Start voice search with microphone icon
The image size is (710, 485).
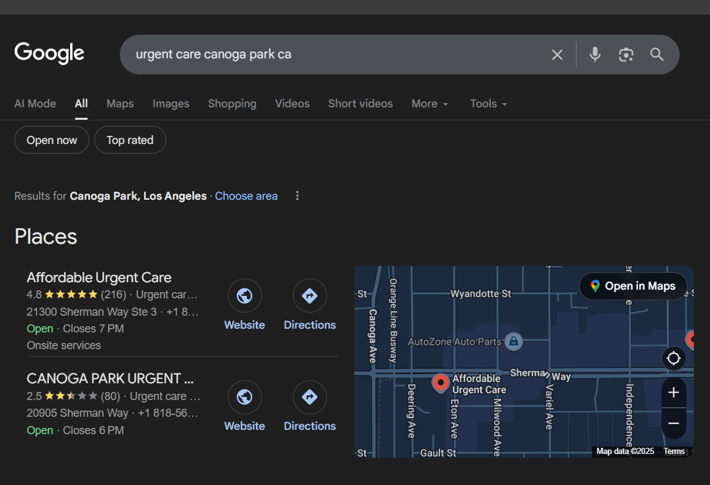pos(595,55)
